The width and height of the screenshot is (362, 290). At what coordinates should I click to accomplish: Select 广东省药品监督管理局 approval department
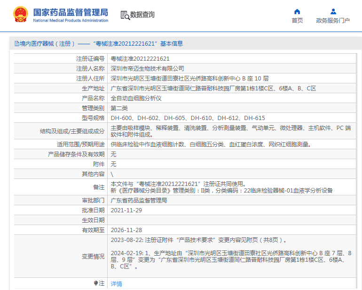139,200
